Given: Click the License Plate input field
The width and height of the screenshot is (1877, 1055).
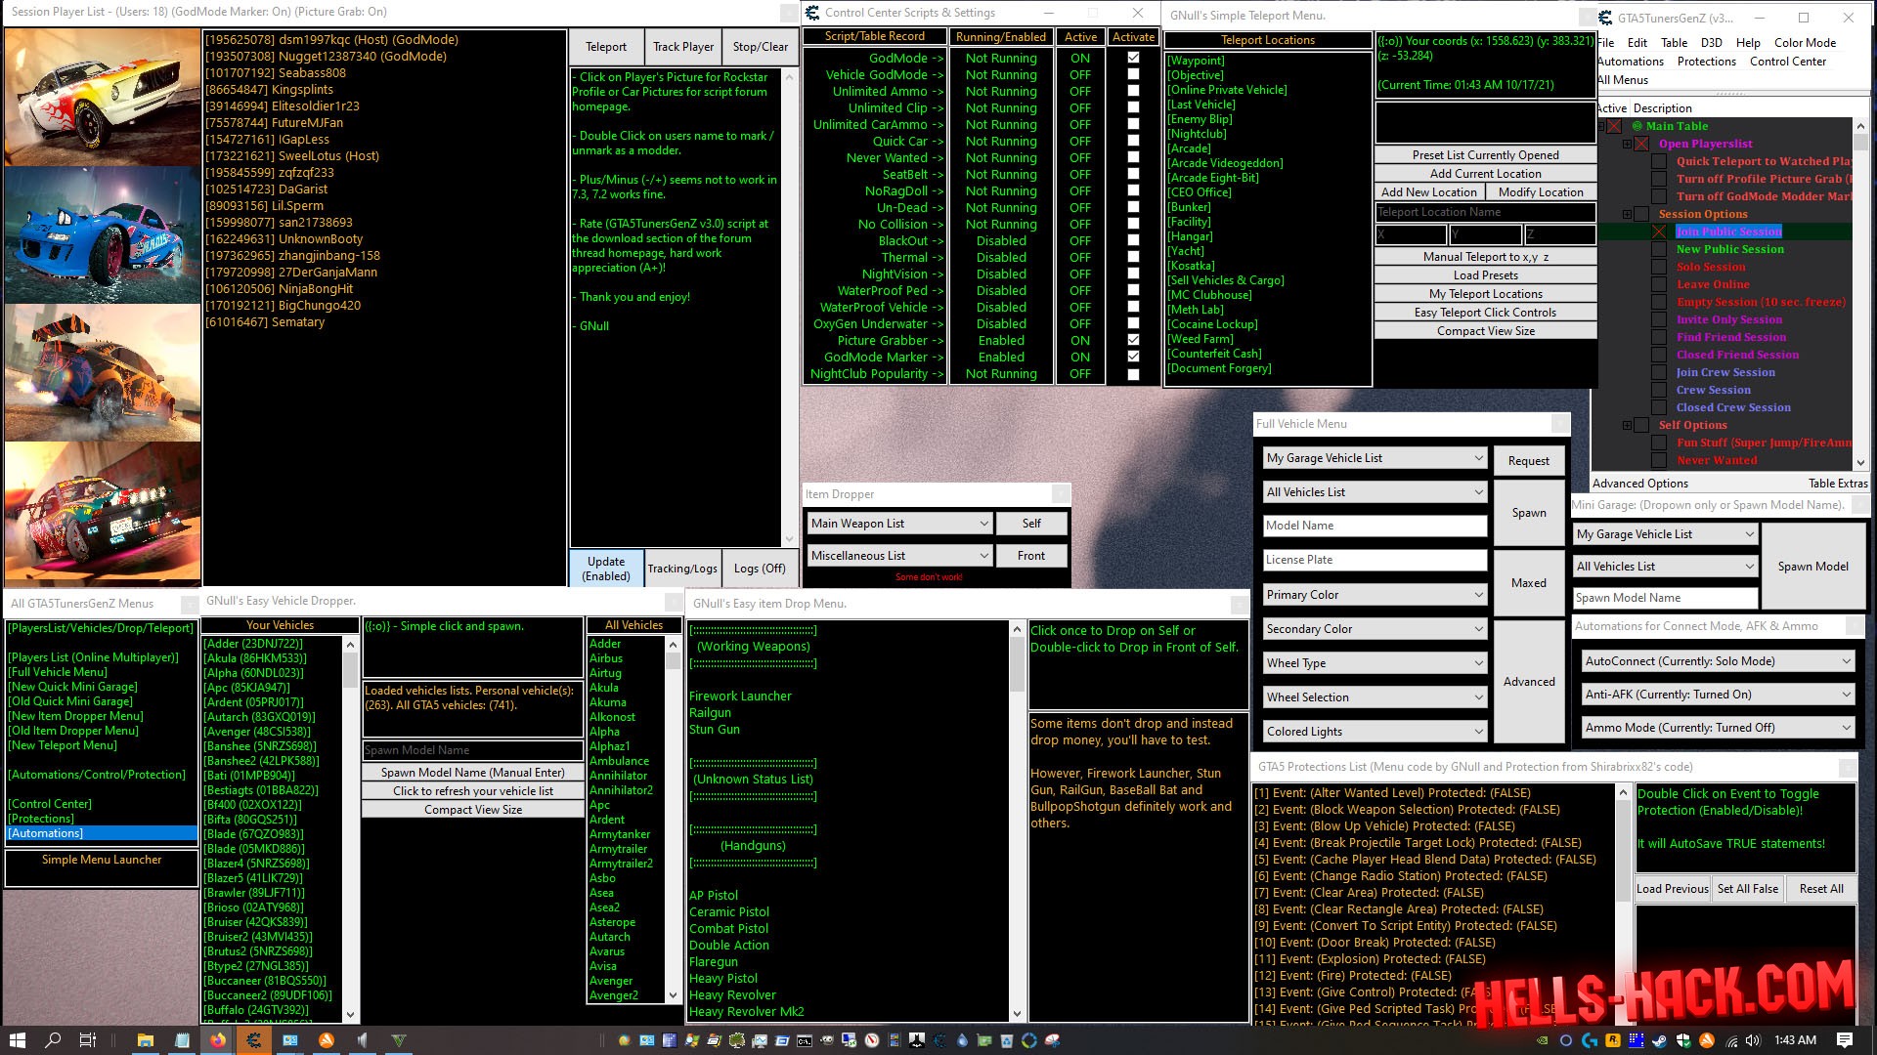Looking at the screenshot, I should (x=1375, y=560).
